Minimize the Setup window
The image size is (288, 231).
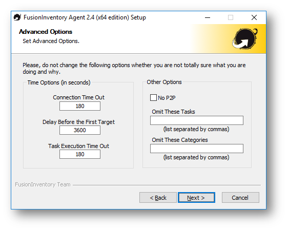[x=208, y=17]
